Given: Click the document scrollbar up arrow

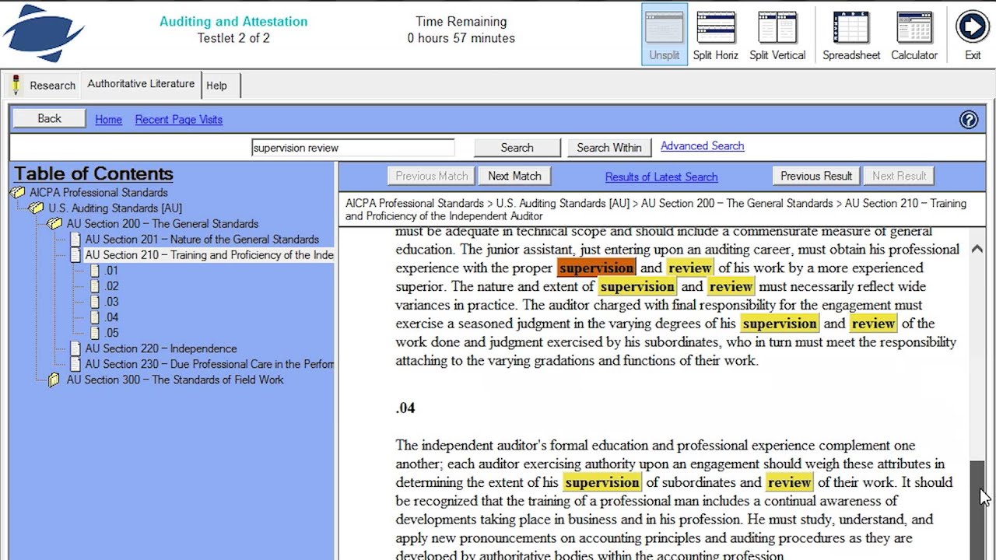Looking at the screenshot, I should pyautogui.click(x=977, y=249).
